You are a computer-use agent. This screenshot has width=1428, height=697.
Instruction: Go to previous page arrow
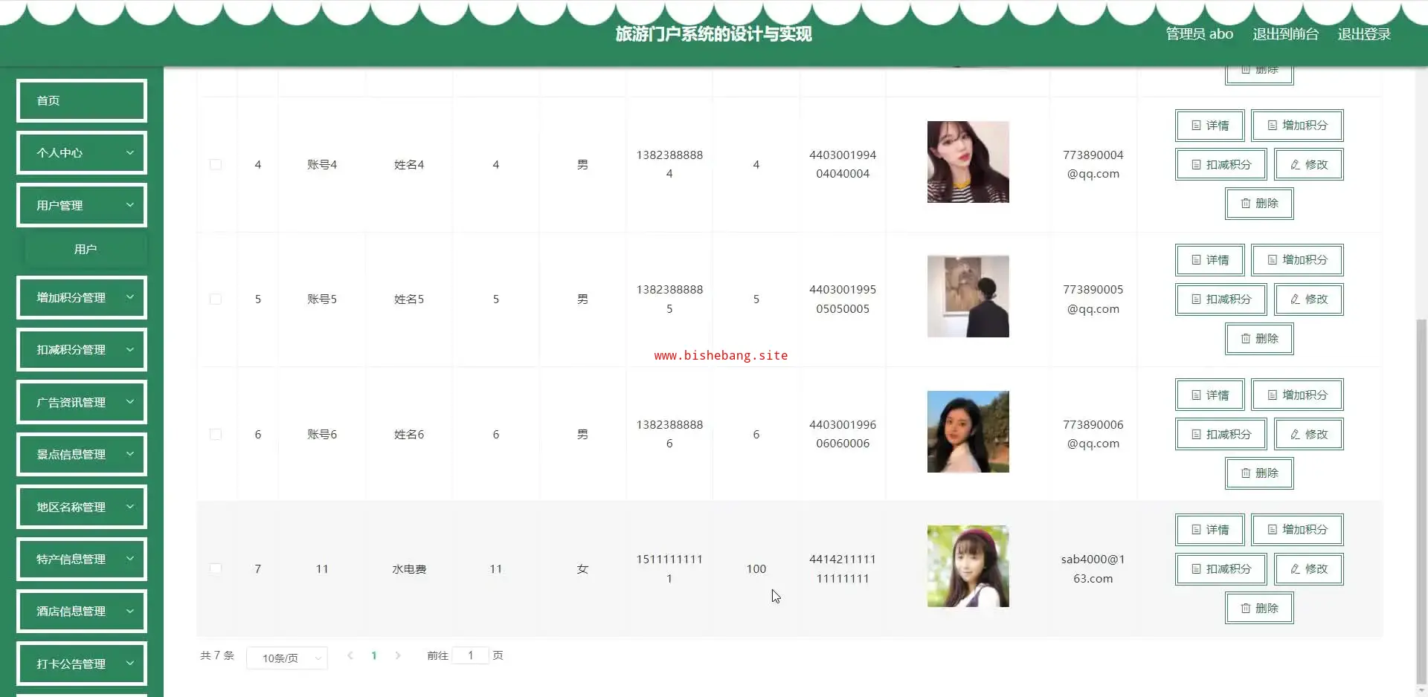350,655
